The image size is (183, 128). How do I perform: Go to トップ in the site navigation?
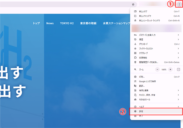pos(36,23)
